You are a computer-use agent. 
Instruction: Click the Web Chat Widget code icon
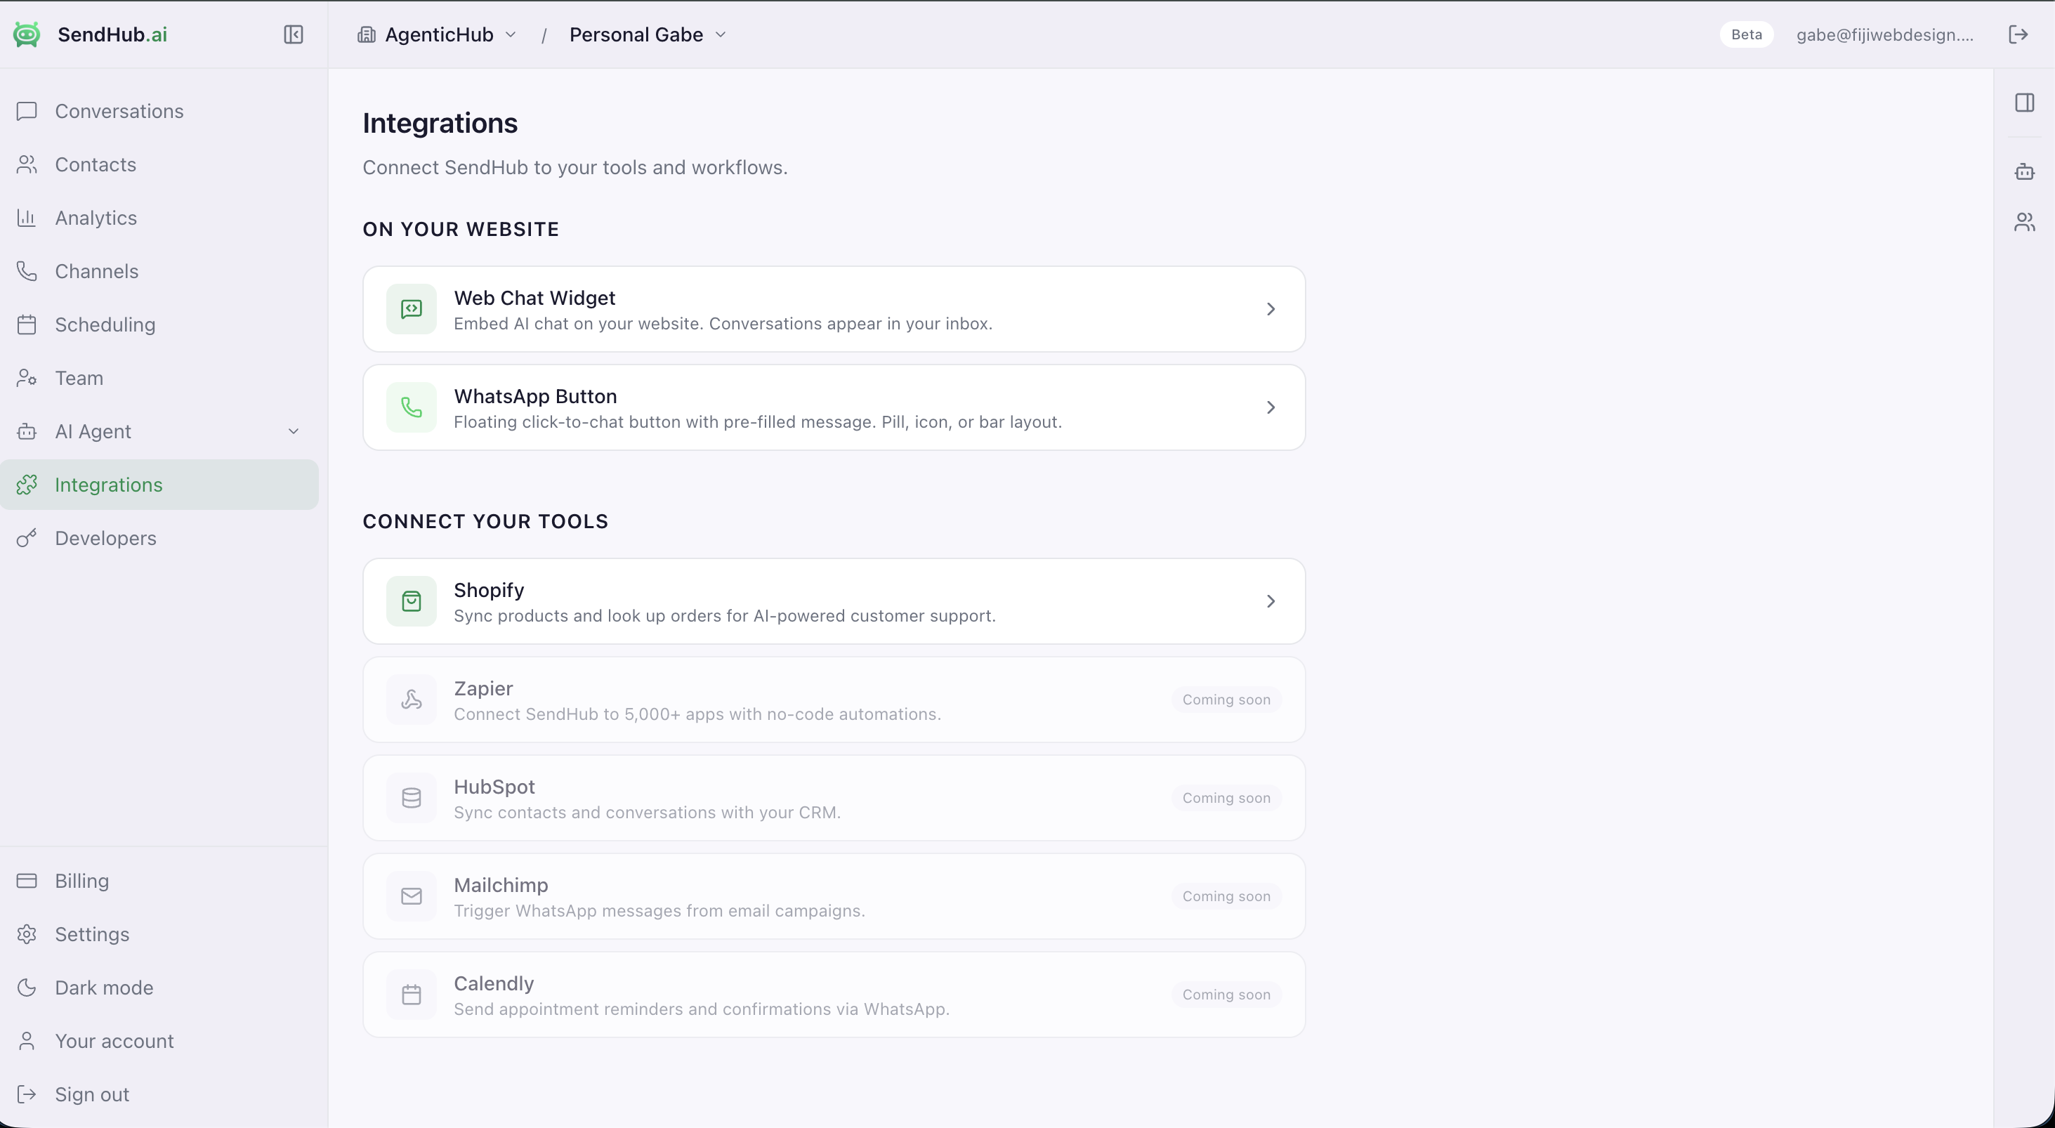[x=412, y=309]
